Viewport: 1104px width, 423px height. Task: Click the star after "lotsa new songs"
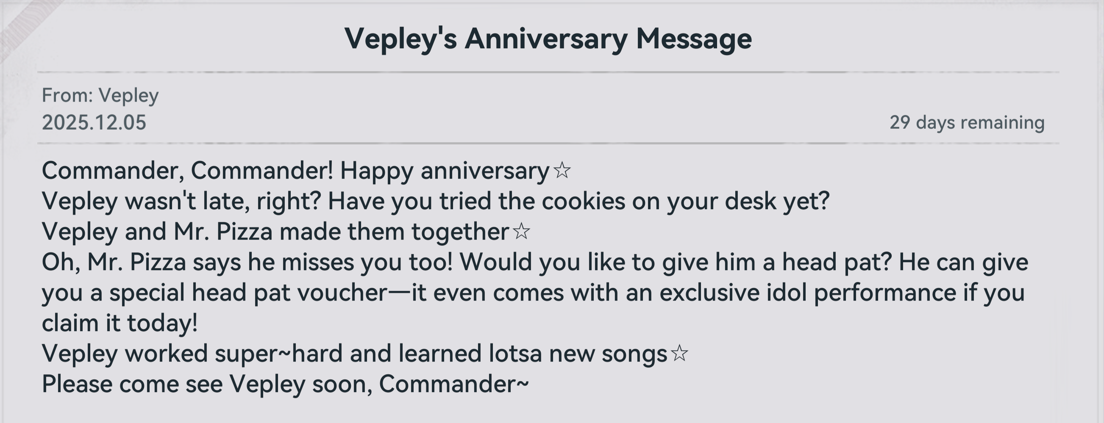[x=679, y=354]
